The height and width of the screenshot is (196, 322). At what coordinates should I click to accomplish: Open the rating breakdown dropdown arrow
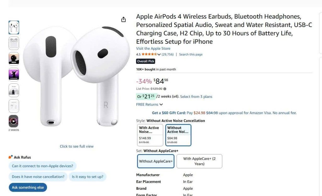click(159, 54)
